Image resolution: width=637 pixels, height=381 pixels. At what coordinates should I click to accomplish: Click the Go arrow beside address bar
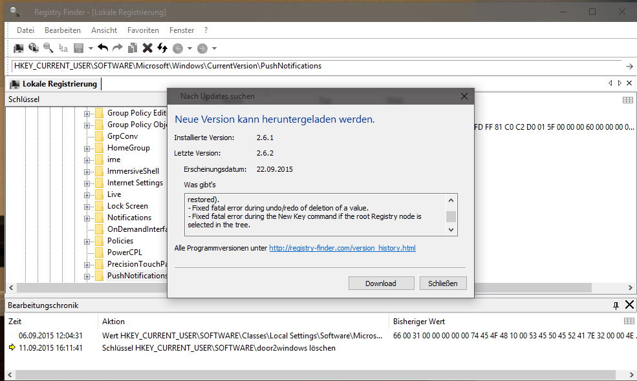click(x=629, y=66)
